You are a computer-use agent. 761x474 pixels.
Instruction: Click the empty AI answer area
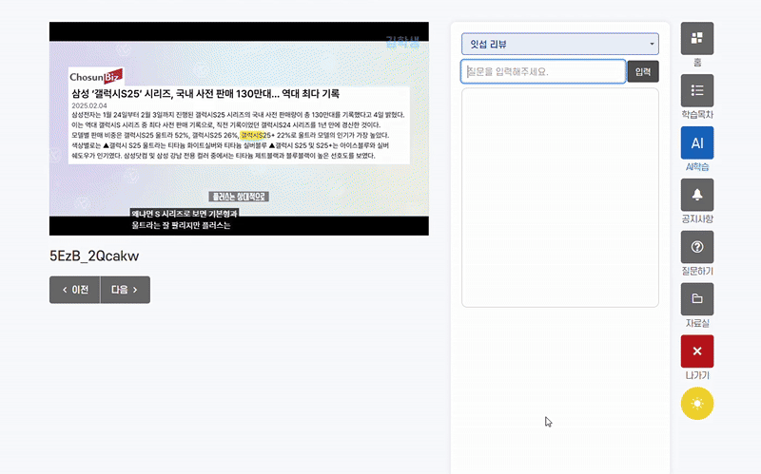pyautogui.click(x=559, y=198)
